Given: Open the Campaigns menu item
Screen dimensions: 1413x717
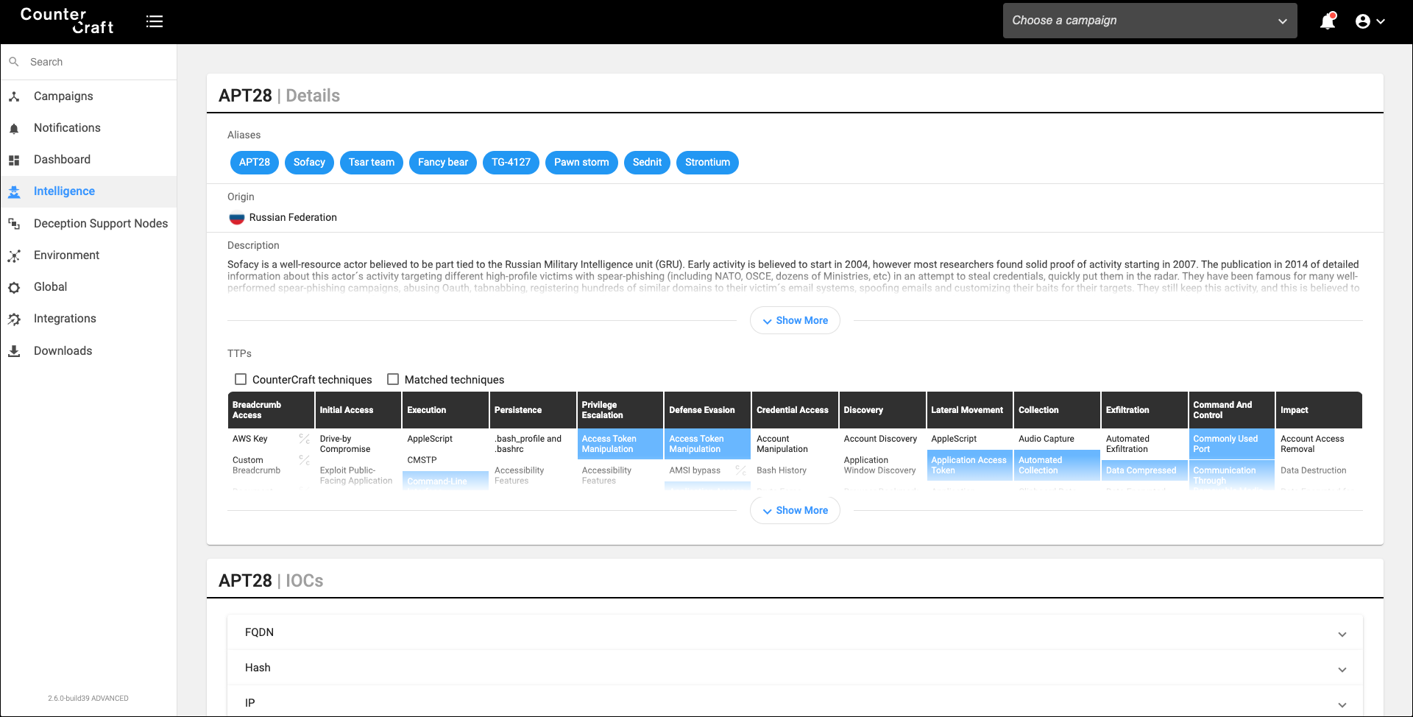Looking at the screenshot, I should [88, 96].
